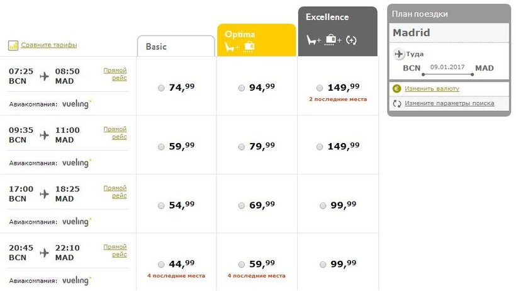Click the Измените параметры поиска link

pyautogui.click(x=449, y=103)
